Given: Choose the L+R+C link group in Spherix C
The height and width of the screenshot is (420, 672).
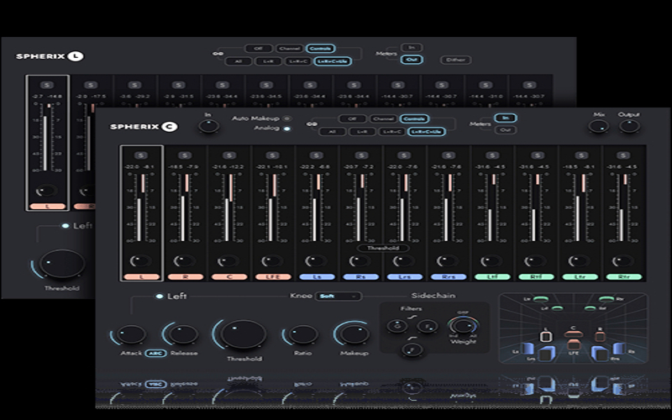Looking at the screenshot, I should click(392, 132).
